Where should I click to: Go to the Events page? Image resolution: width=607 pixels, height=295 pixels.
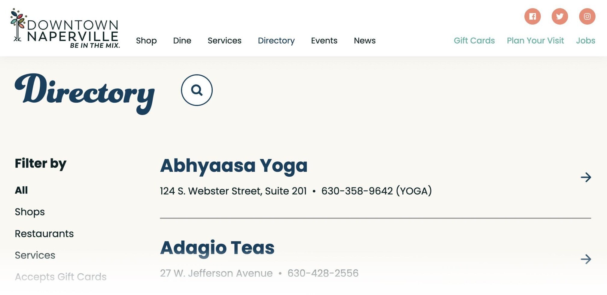(x=324, y=41)
